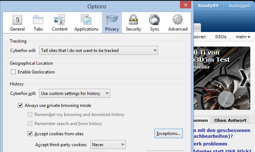Open the Content options pane
The height and width of the screenshot is (152, 255).
[x=59, y=23]
